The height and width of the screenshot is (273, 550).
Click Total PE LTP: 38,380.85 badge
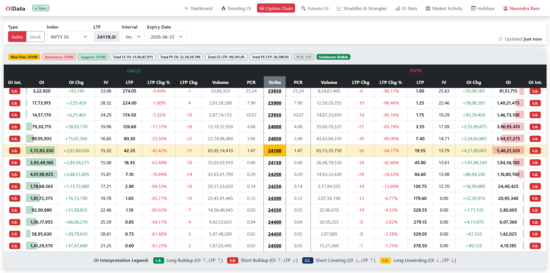coord(270,57)
